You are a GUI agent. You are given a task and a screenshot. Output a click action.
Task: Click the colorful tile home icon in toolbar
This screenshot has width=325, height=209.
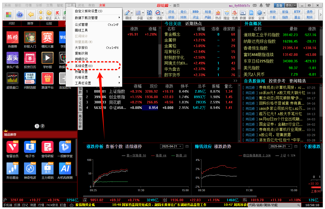9,15
